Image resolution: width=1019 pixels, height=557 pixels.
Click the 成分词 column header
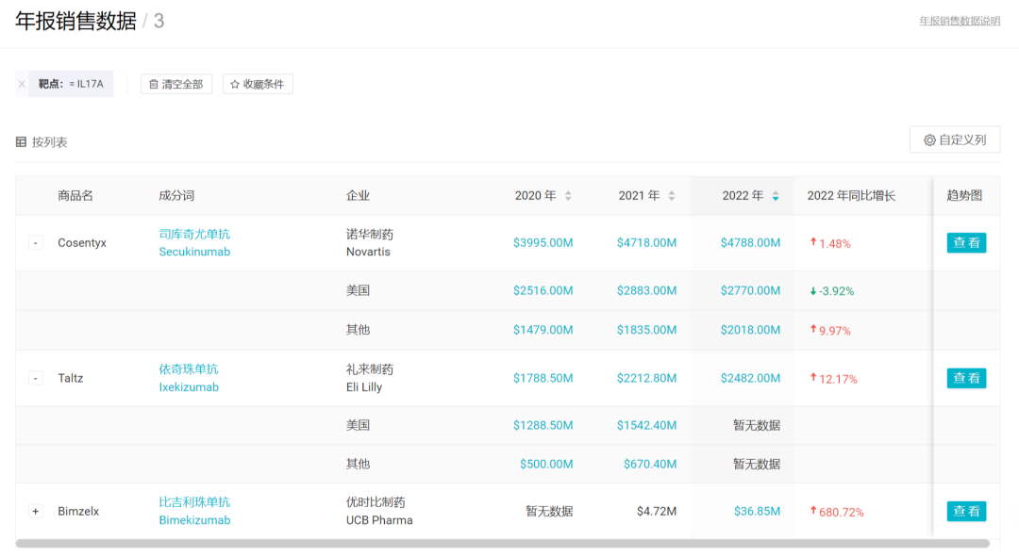click(176, 195)
